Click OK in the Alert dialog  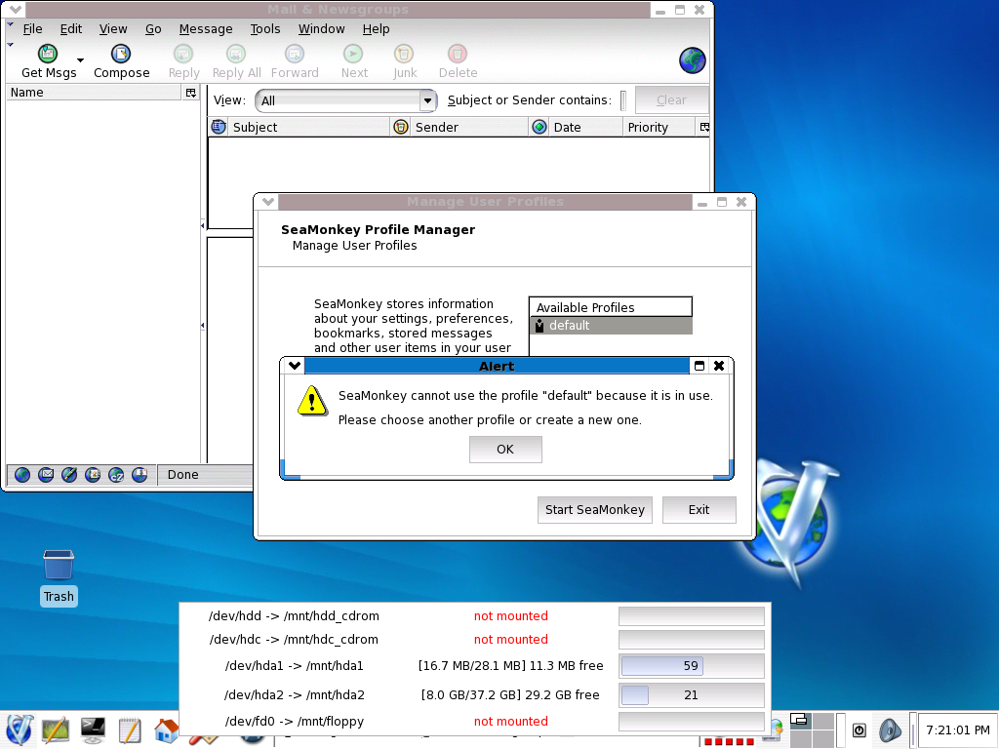pyautogui.click(x=505, y=449)
